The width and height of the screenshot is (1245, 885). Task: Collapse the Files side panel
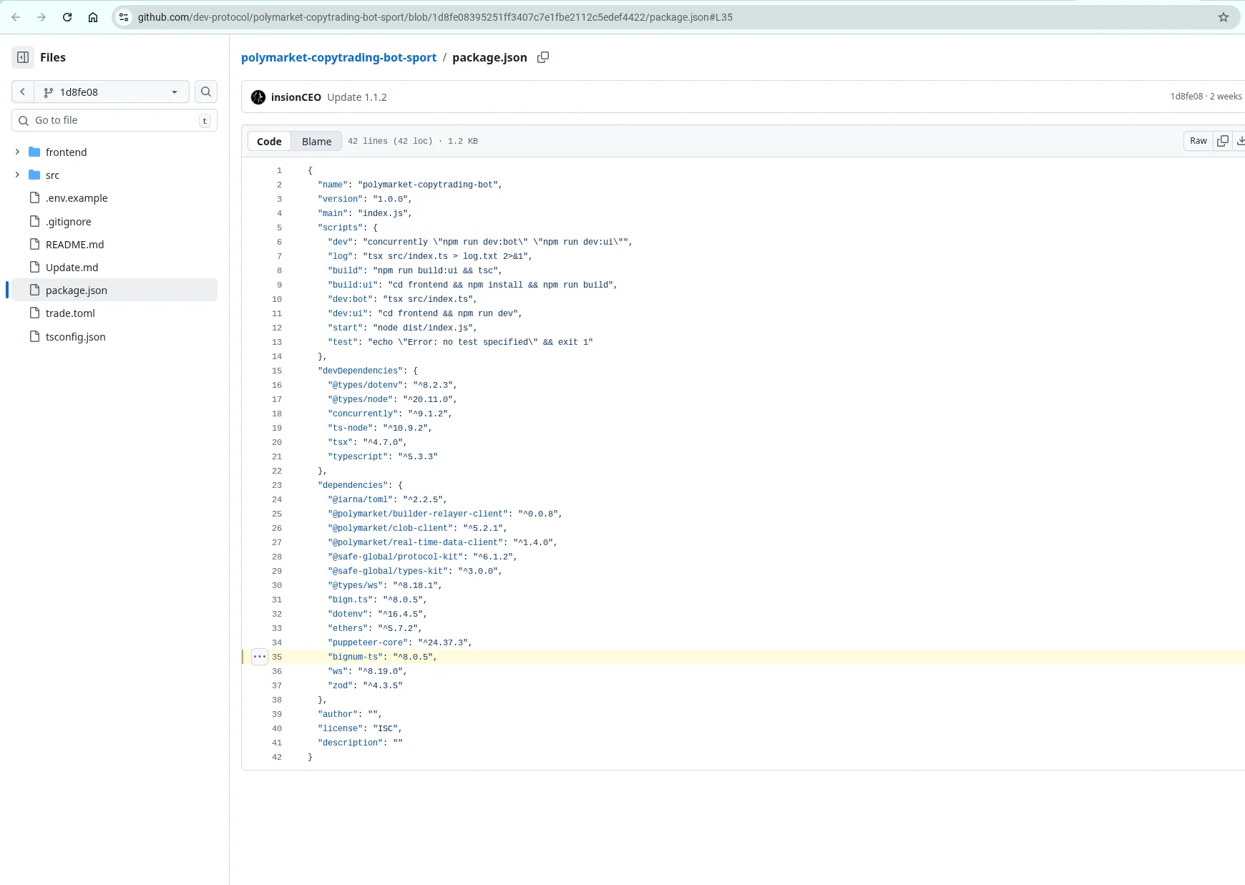pyautogui.click(x=21, y=57)
